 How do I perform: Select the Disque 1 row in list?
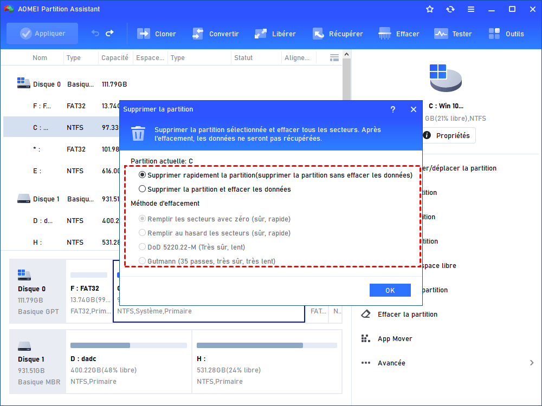61,199
